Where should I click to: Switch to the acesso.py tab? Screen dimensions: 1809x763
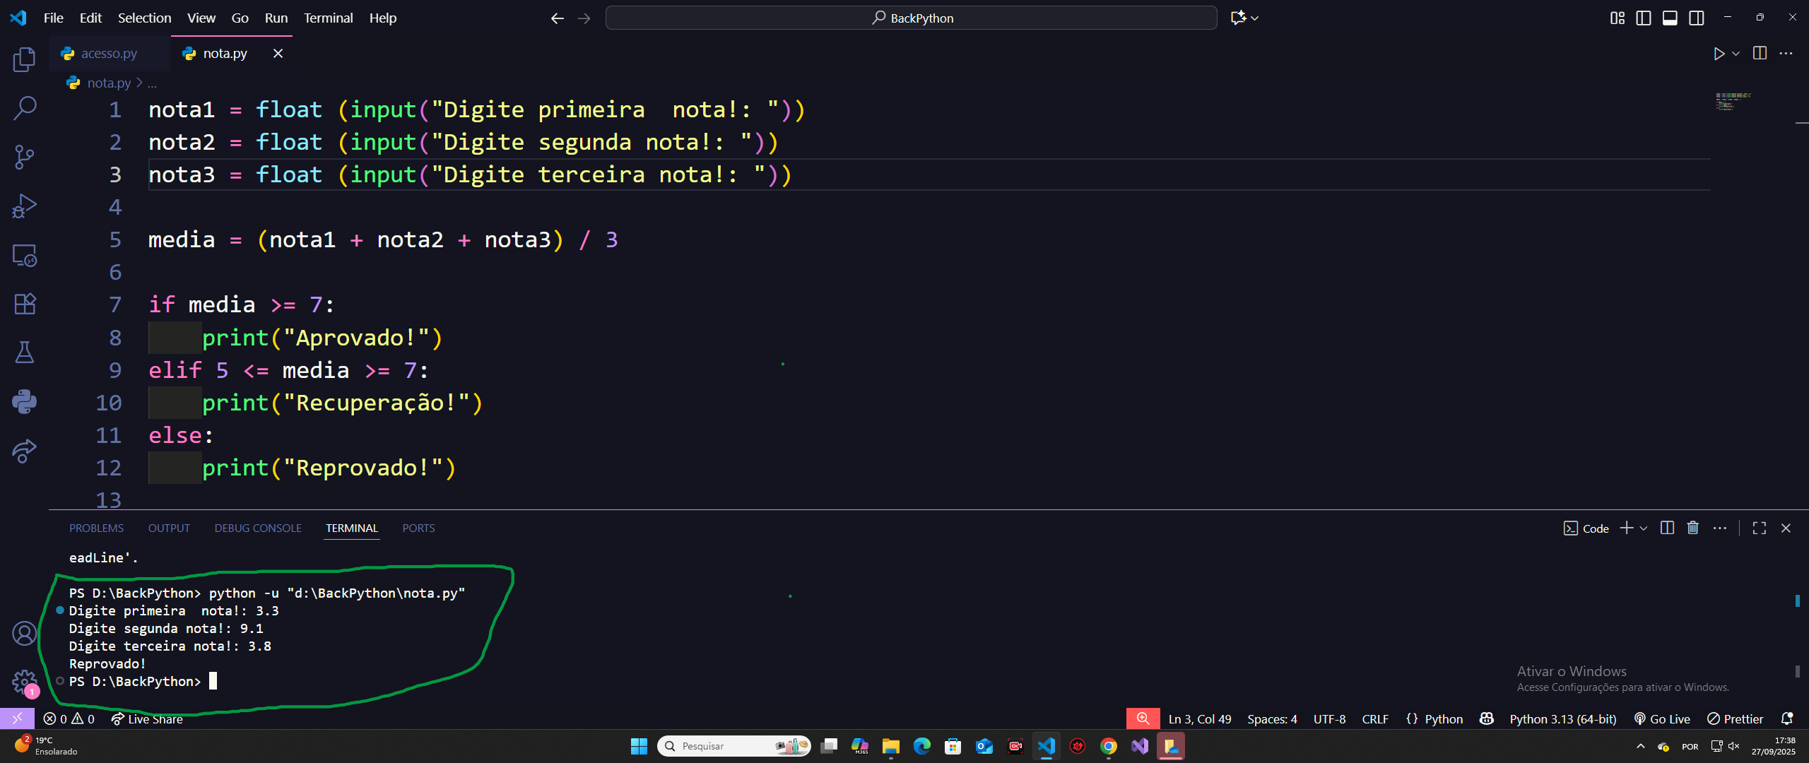[x=108, y=54]
